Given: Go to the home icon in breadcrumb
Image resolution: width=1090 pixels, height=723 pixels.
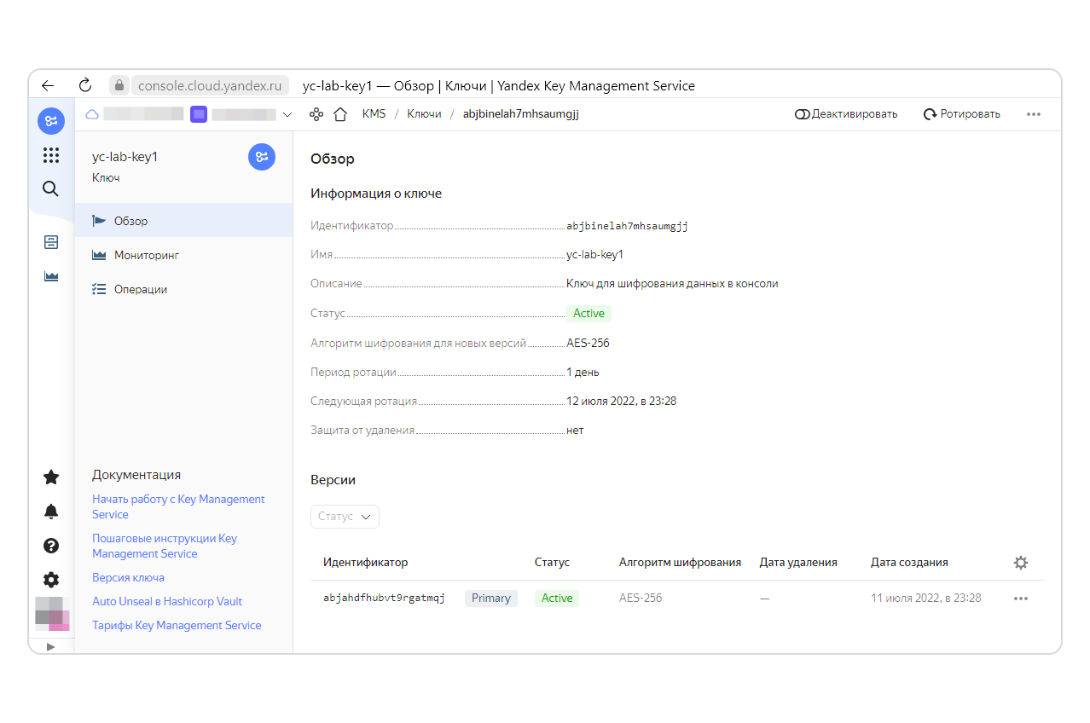Looking at the screenshot, I should [340, 114].
